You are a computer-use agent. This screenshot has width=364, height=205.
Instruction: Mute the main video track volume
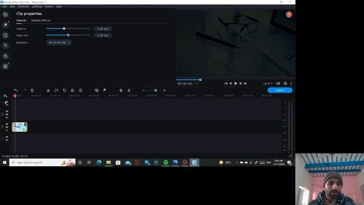click(7, 127)
